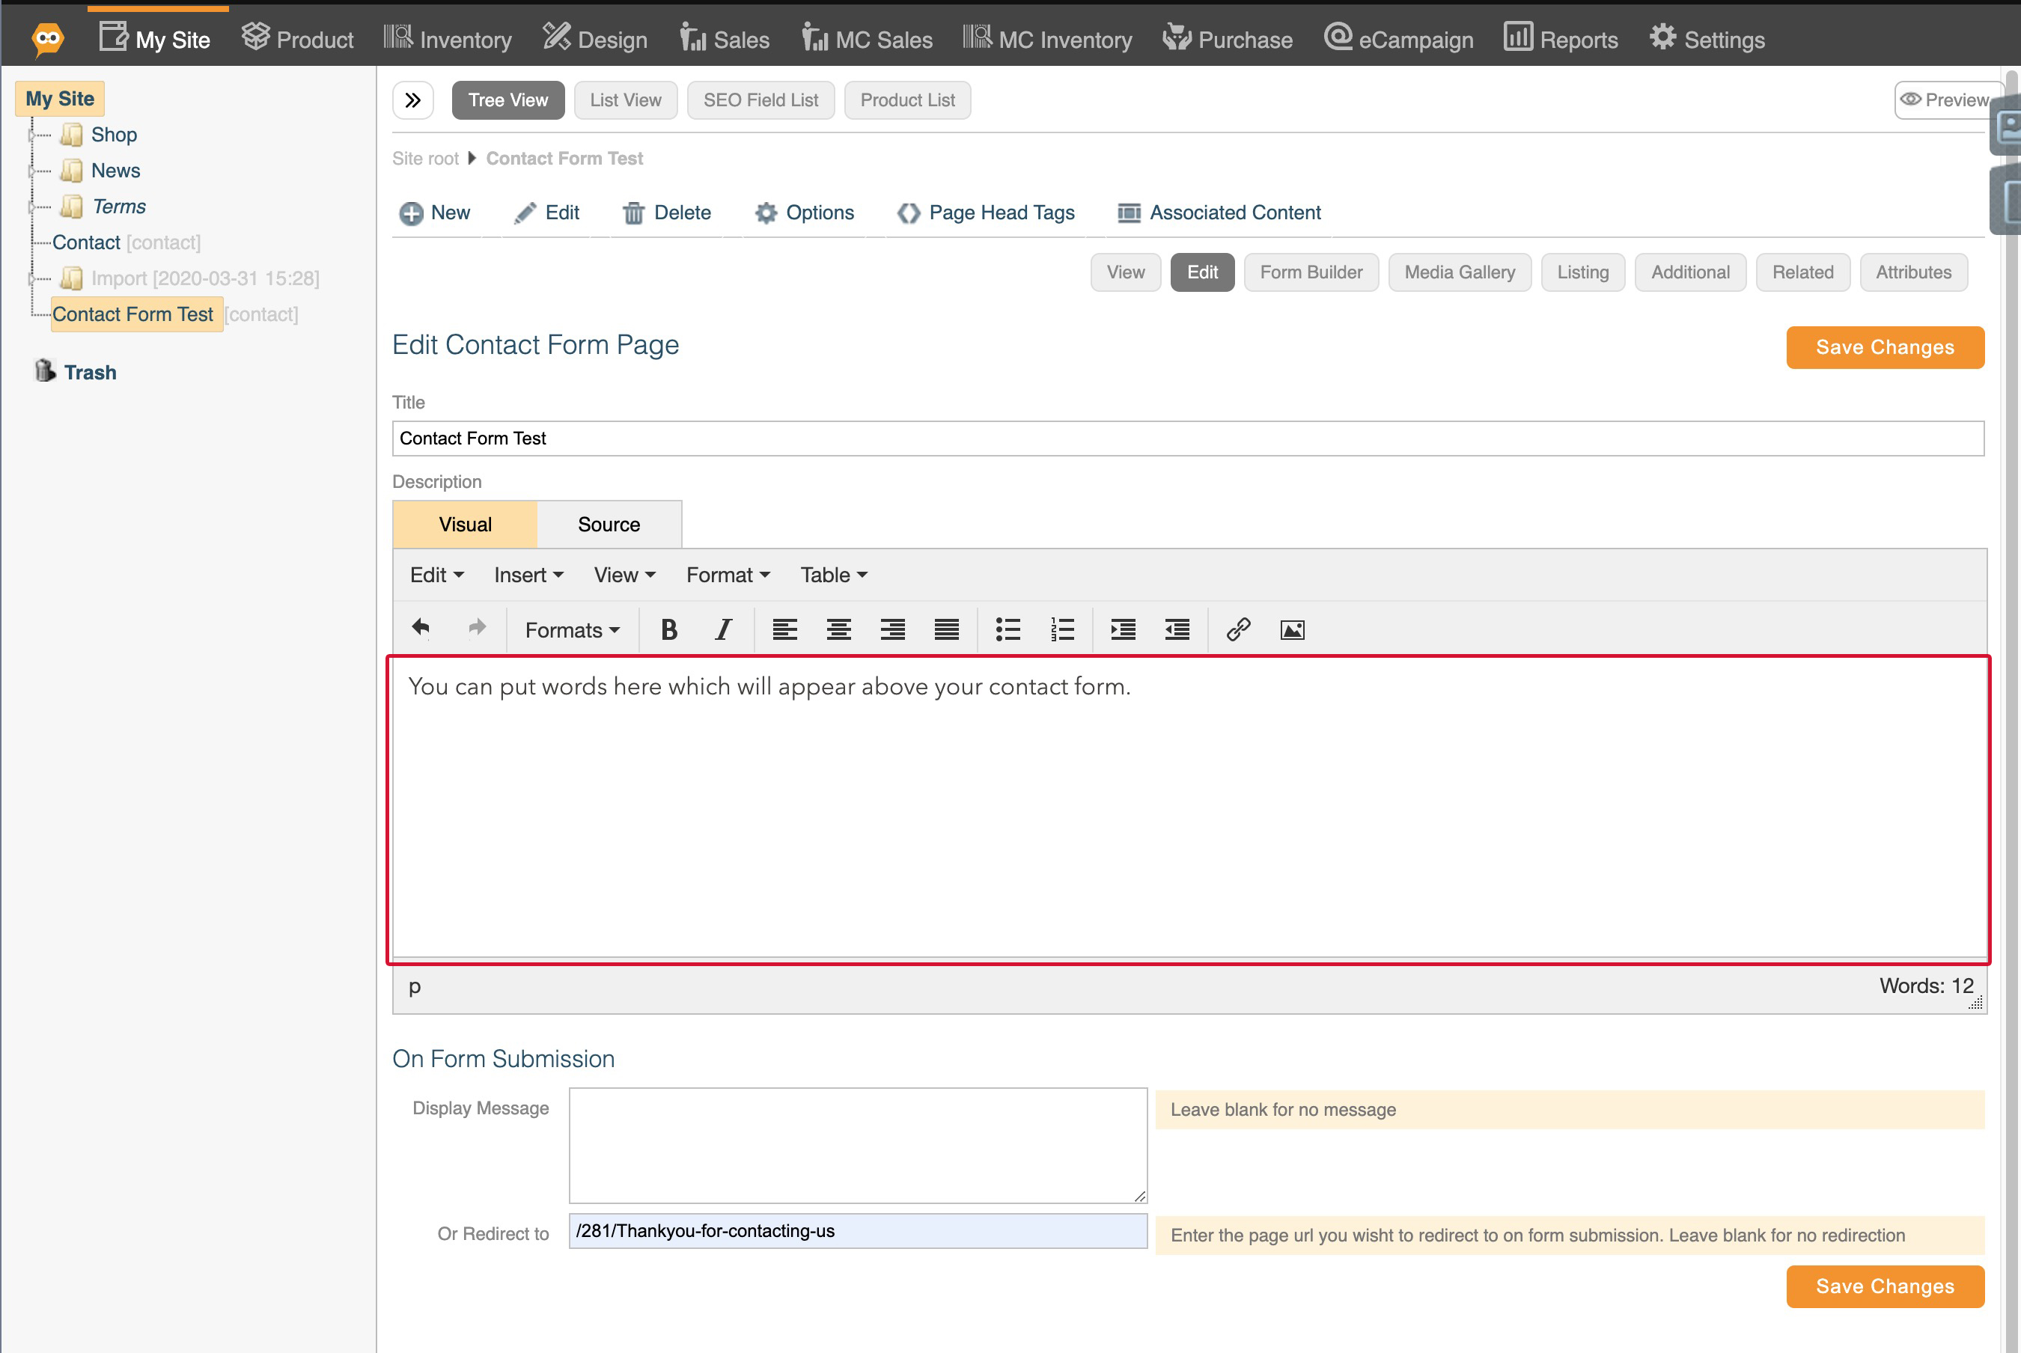Click the Save Changes button
The height and width of the screenshot is (1353, 2021).
click(1885, 349)
